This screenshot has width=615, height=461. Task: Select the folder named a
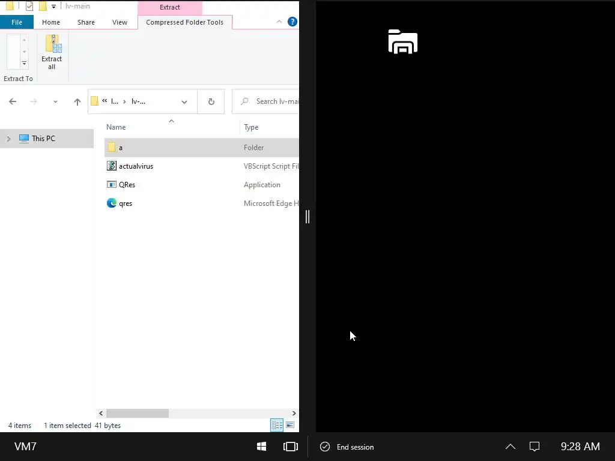click(x=202, y=148)
